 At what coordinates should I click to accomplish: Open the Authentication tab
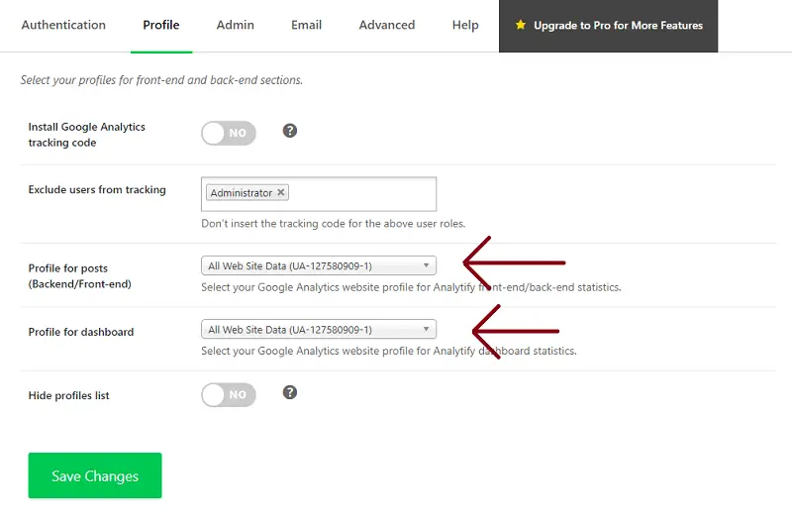coord(63,25)
